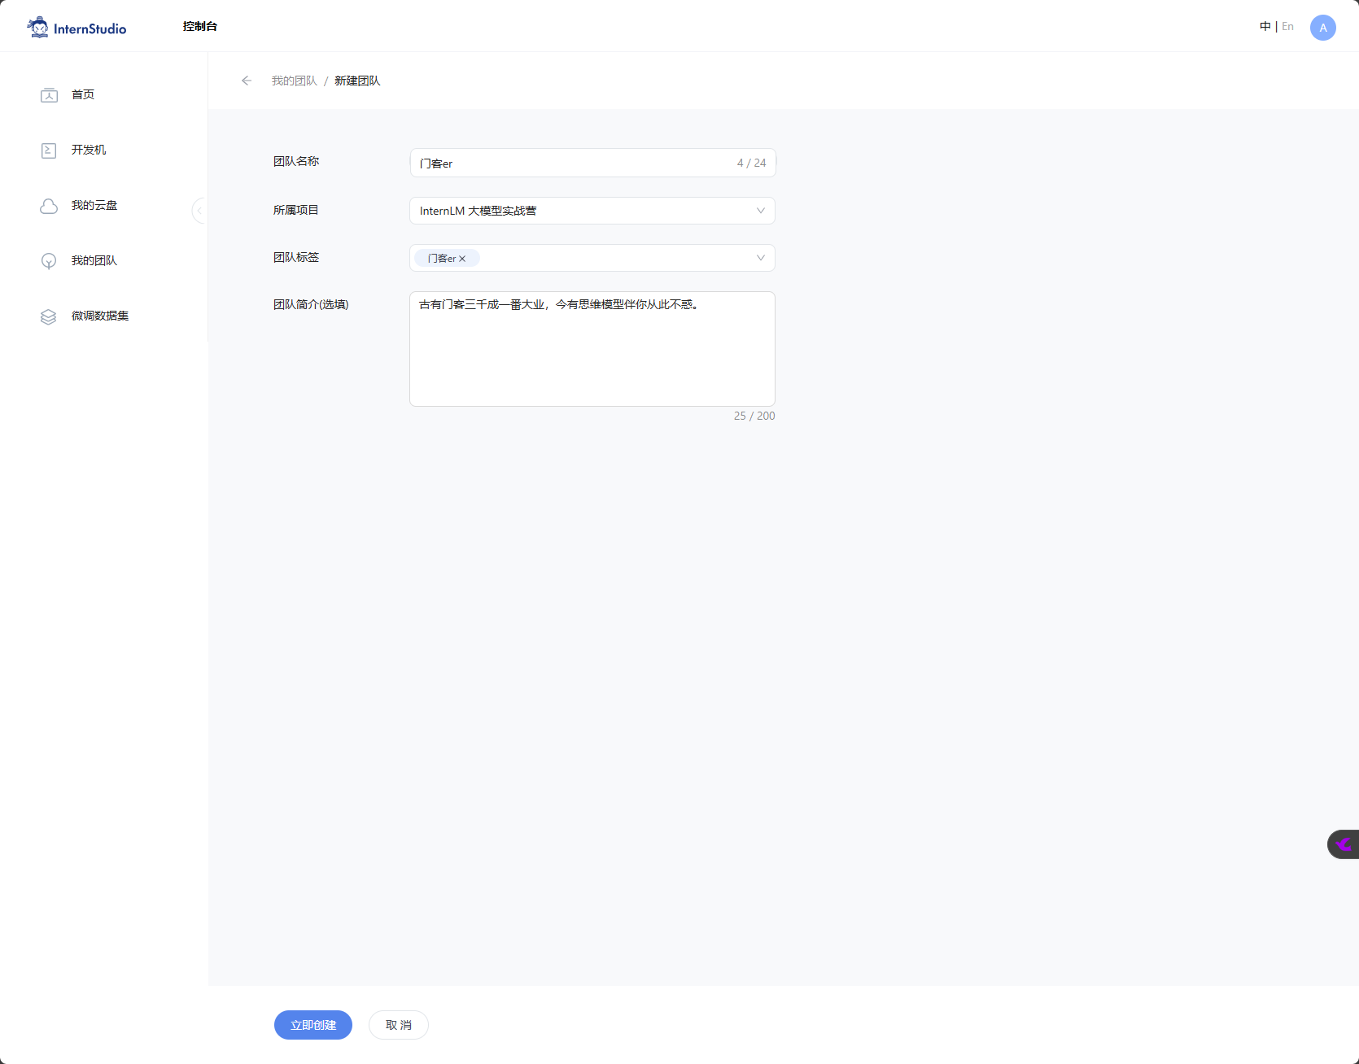Click the InternStudio logo icon
The image size is (1359, 1064).
pos(37,28)
